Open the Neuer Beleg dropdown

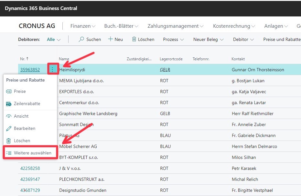click(x=208, y=39)
